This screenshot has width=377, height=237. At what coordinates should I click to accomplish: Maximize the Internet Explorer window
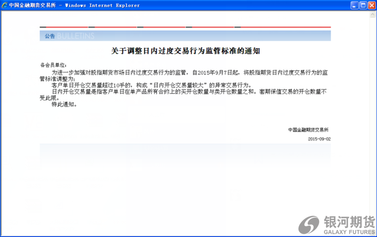tap(363, 5)
